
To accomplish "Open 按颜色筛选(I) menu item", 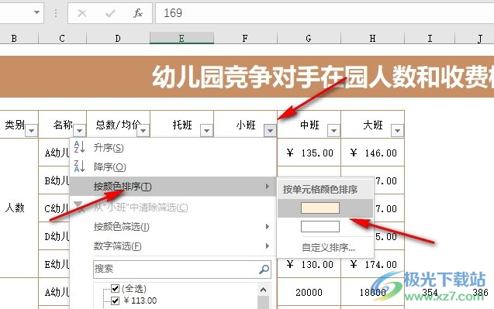I will (x=172, y=227).
